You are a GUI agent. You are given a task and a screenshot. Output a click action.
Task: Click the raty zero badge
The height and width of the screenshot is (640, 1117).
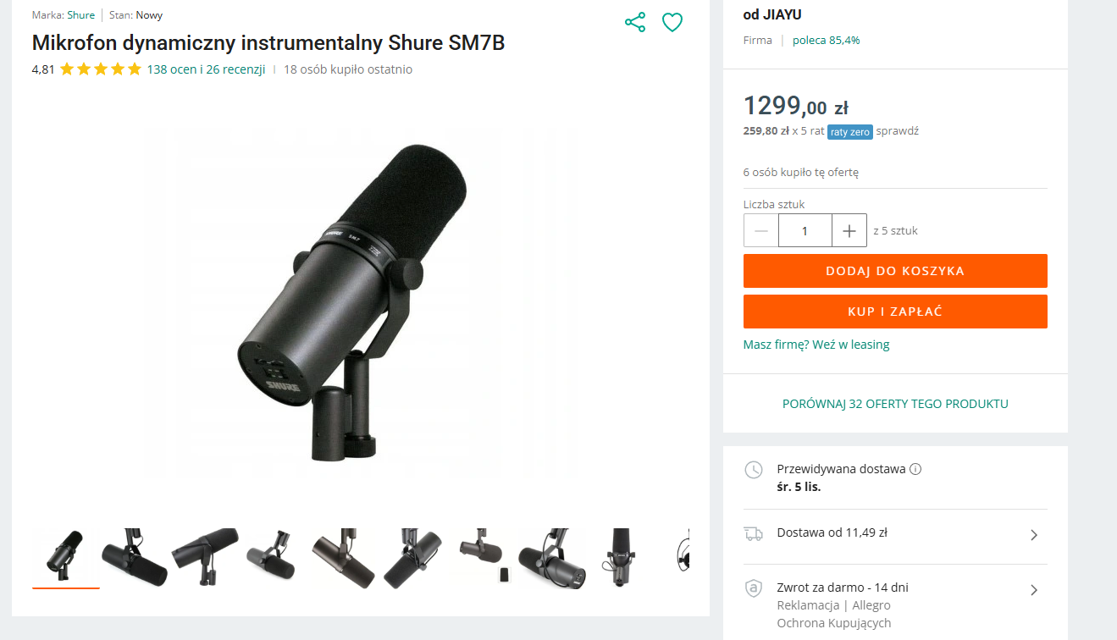click(850, 131)
